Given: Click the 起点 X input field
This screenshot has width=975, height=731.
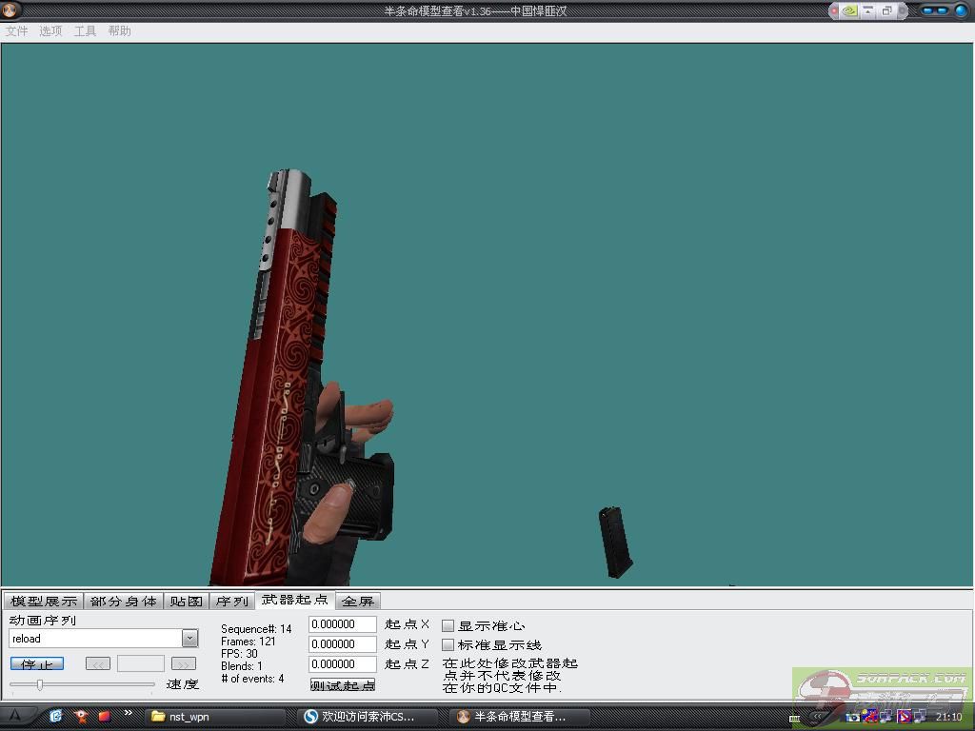Looking at the screenshot, I should (342, 624).
